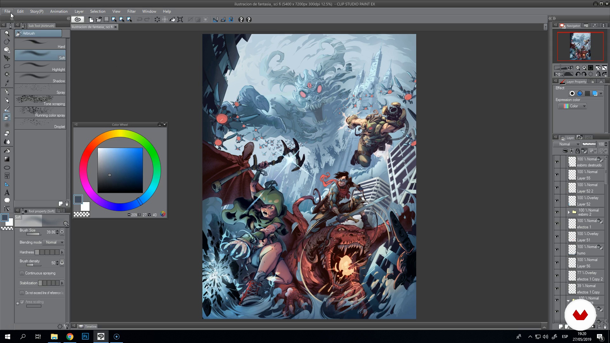Viewport: 610px width, 343px height.
Task: Open Blending mode Normal dropdown in Tool property
Action: 54,242
